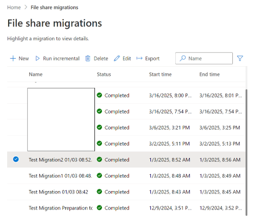Click the New plus icon
Viewport: 254px width, 216px height.
point(13,59)
